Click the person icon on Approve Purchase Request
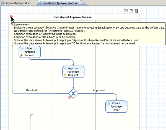Image resolution: width=166 pixels, height=130 pixels. [65, 68]
